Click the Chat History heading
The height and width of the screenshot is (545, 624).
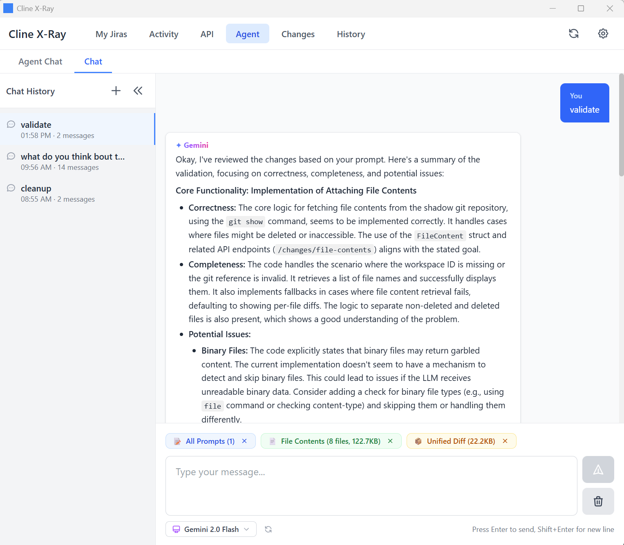click(30, 91)
